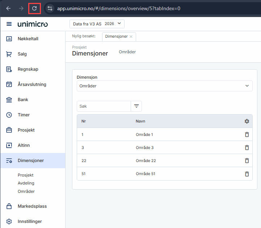Go back using browser back arrow

click(x=9, y=8)
